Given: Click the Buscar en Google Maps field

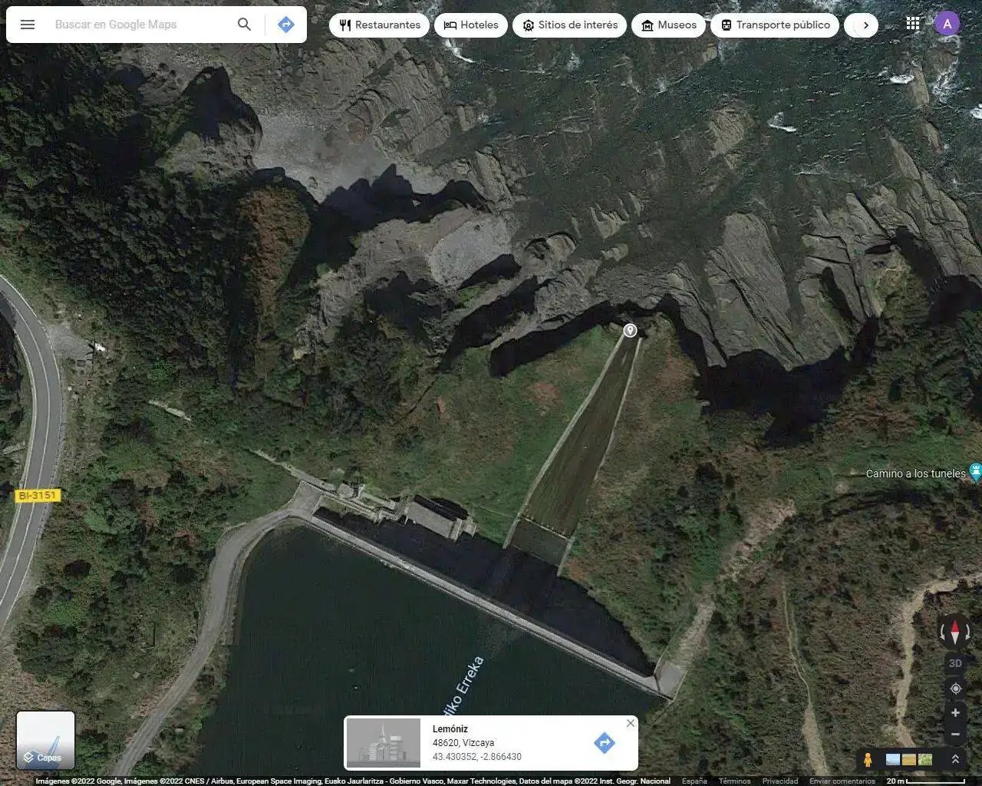Looking at the screenshot, I should click(138, 25).
